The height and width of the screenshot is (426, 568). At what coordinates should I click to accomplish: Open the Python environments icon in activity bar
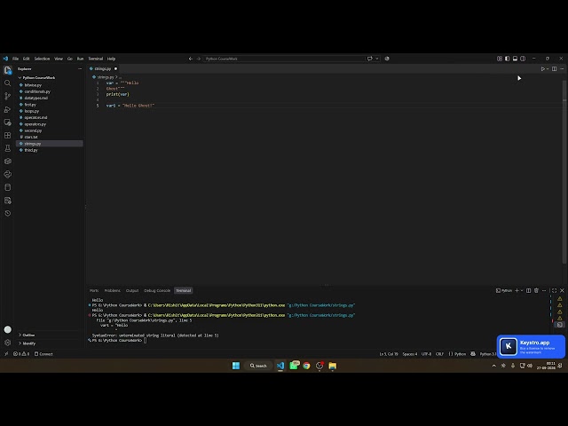(8, 174)
